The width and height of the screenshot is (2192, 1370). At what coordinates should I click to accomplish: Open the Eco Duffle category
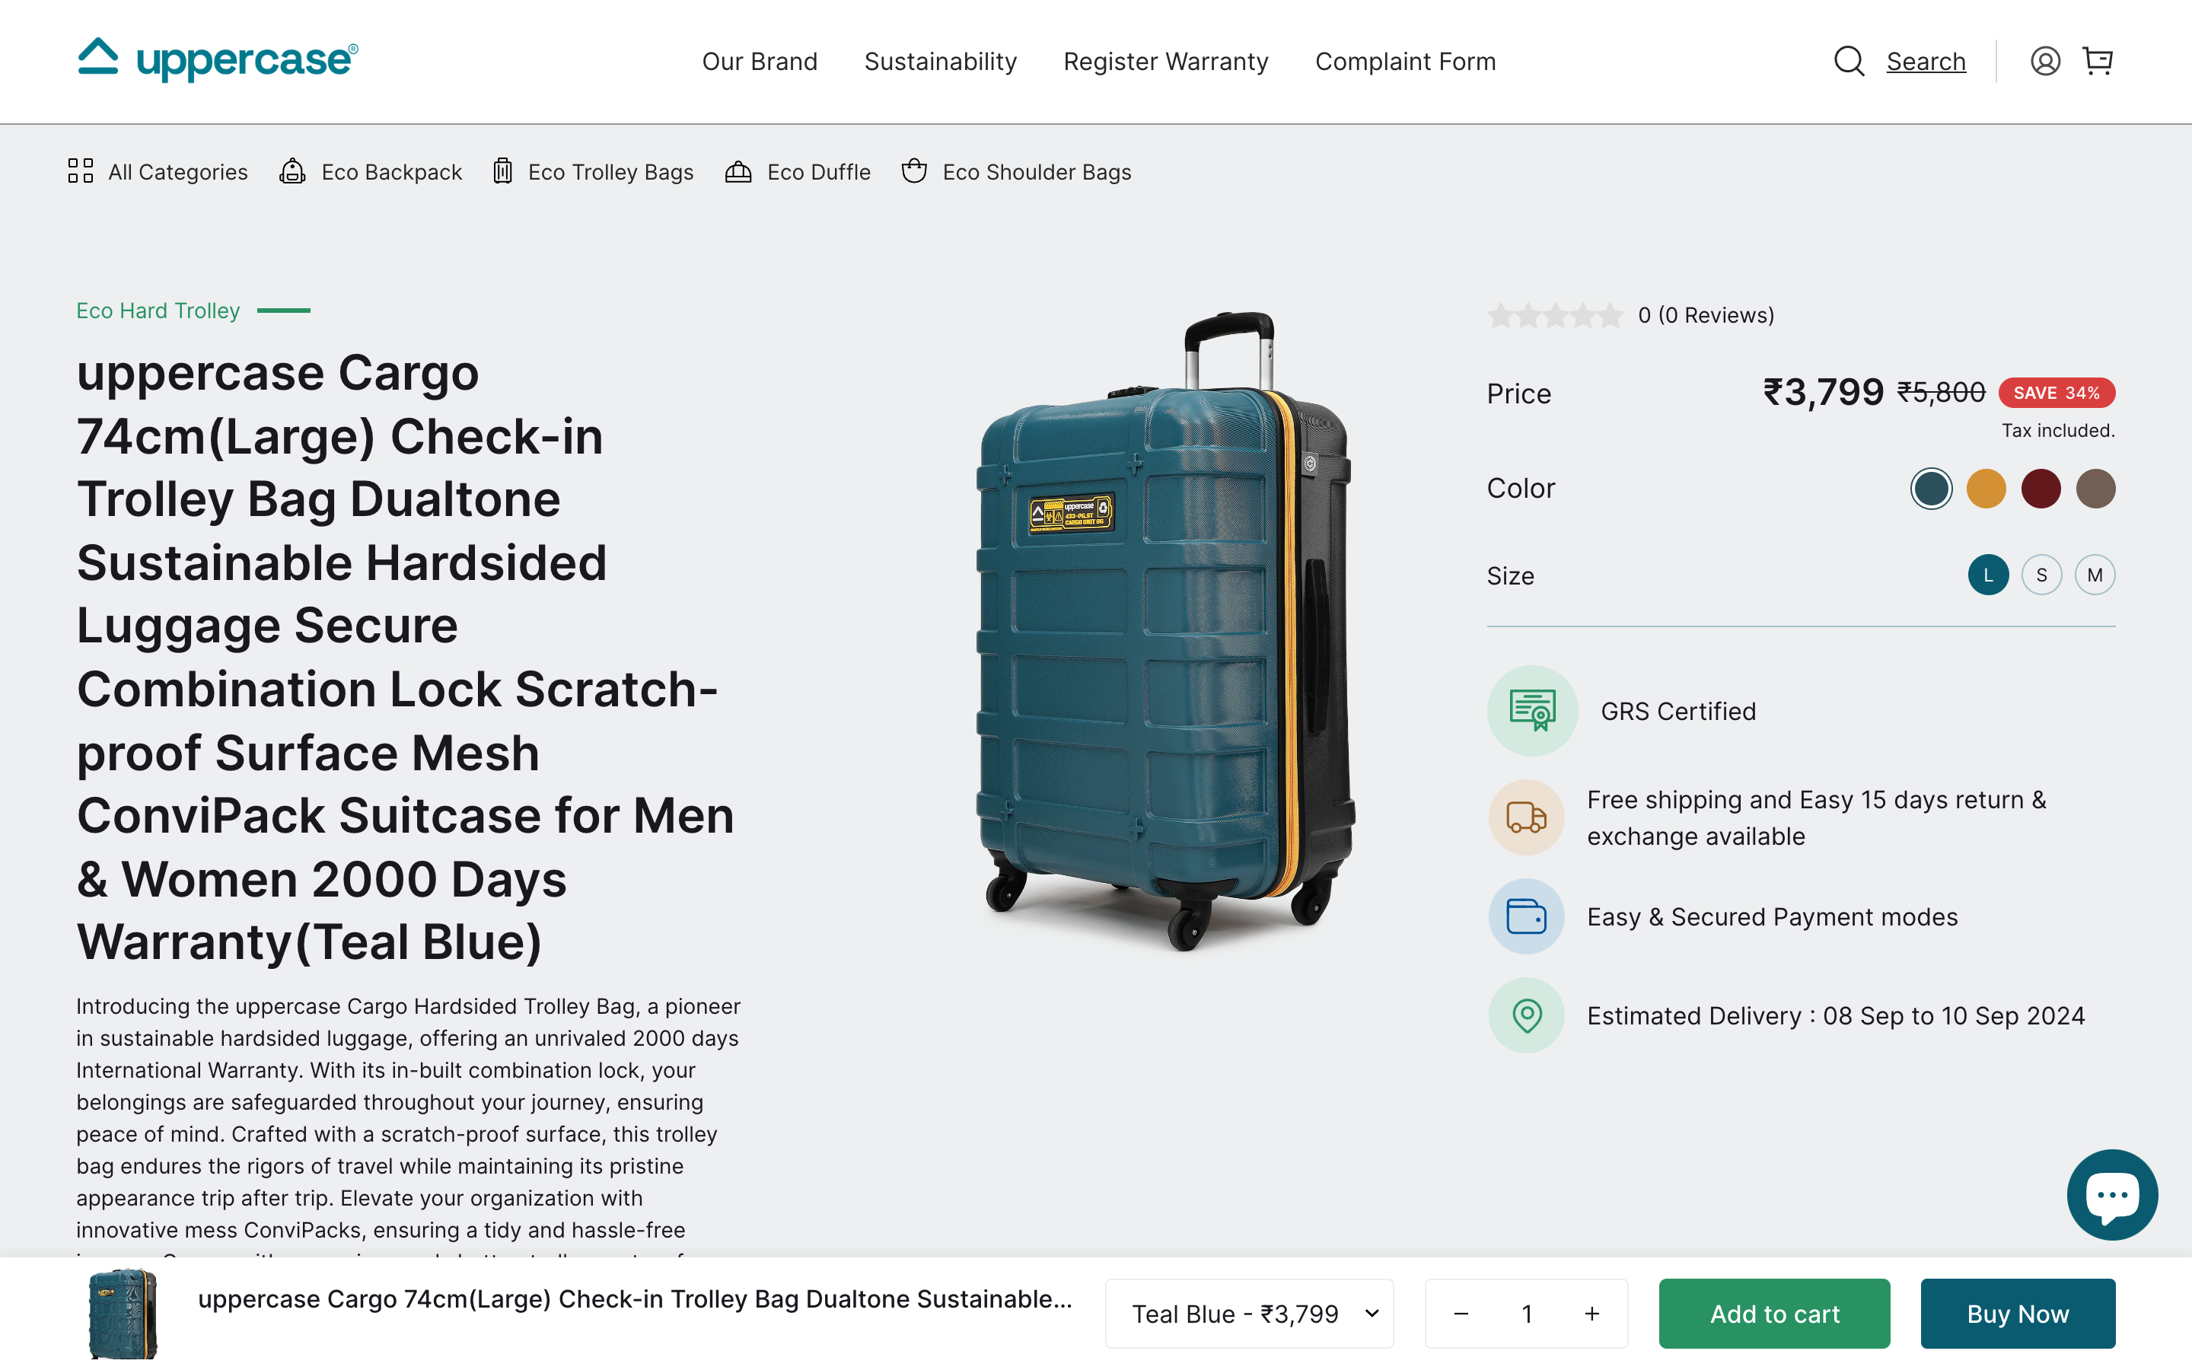738,170
